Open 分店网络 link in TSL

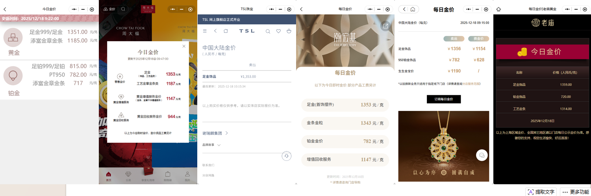tap(208, 175)
